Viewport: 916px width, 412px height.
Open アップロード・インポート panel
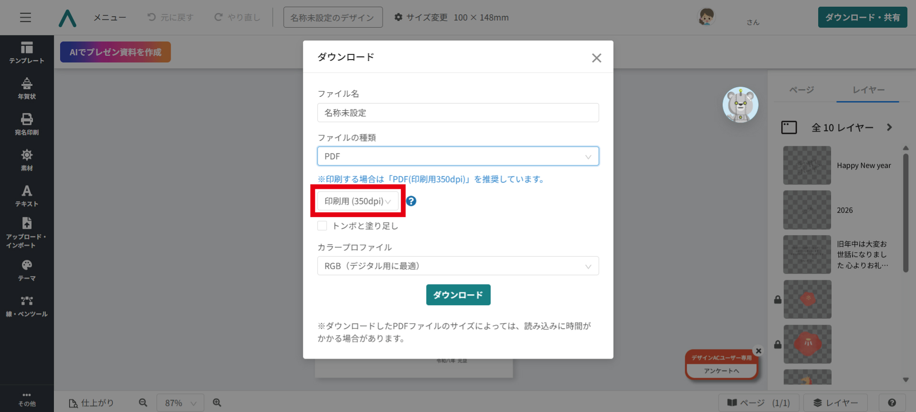click(x=27, y=234)
